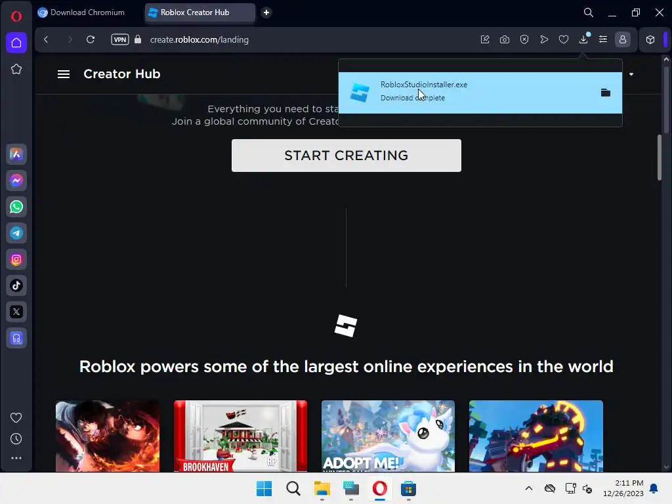Image resolution: width=672 pixels, height=504 pixels.
Task: Click the Creator Hub title link
Action: (121, 74)
